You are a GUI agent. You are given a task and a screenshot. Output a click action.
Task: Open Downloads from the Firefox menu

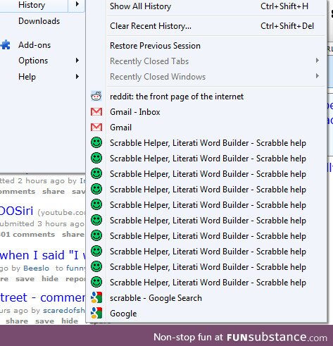39,21
